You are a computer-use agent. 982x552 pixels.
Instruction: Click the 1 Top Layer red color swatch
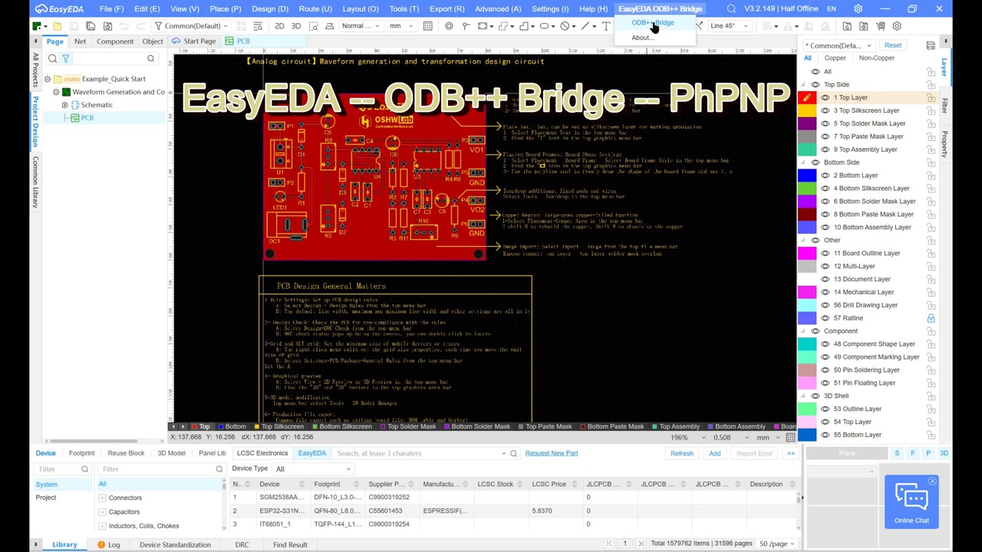(x=807, y=97)
